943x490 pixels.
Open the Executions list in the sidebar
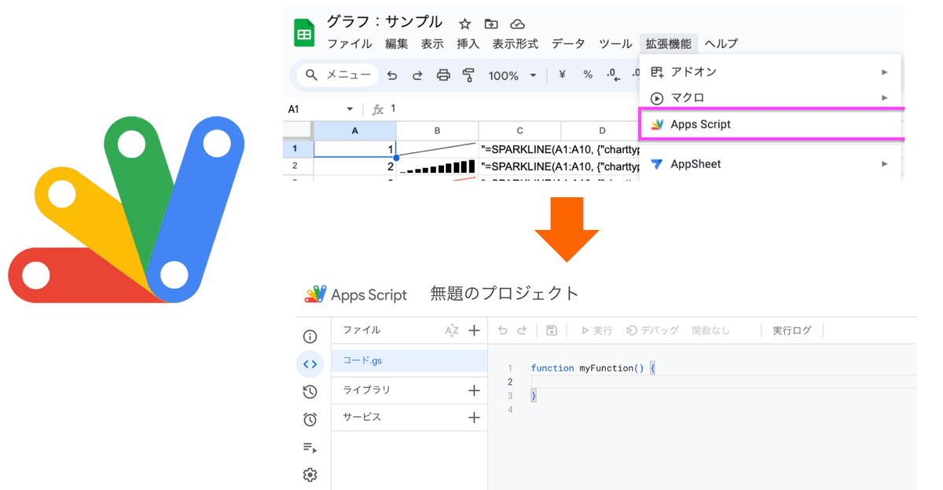point(310,391)
